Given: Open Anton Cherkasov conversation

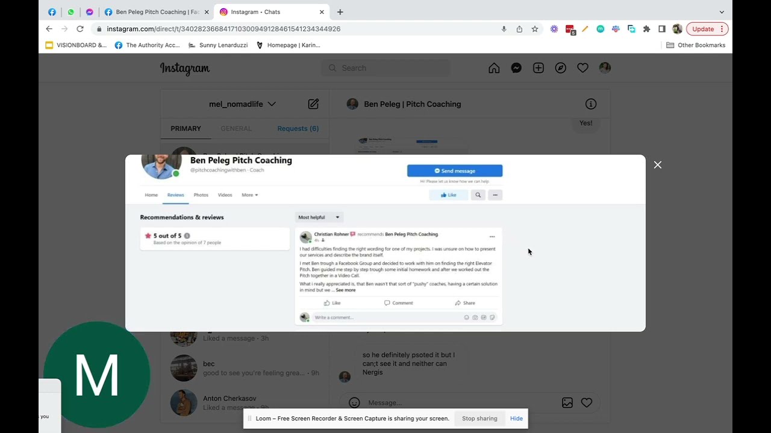Looking at the screenshot, I should pyautogui.click(x=245, y=402).
